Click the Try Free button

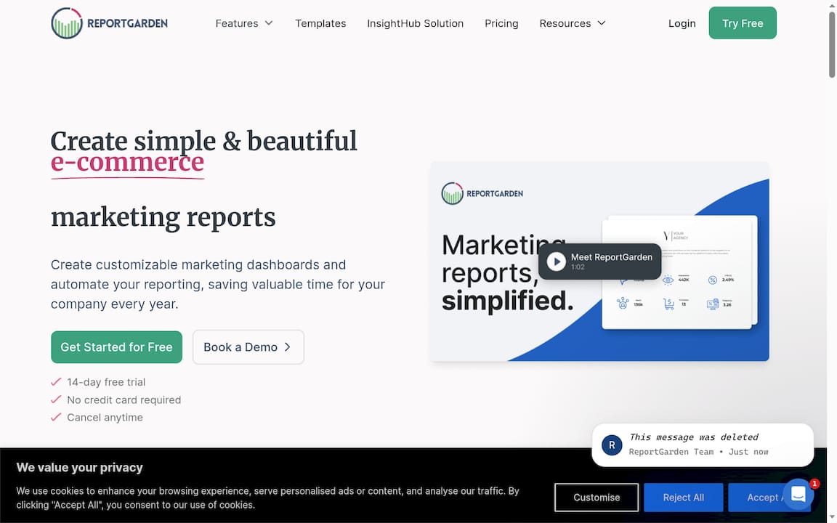pyautogui.click(x=742, y=23)
